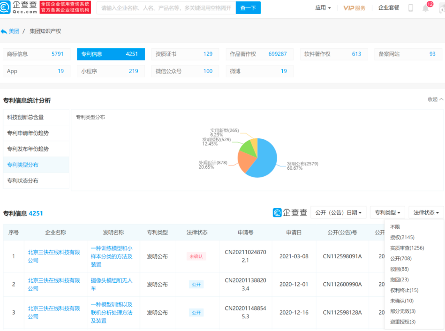Choose 撤回(23) filter option
The image size is (445, 331).
click(x=400, y=279)
